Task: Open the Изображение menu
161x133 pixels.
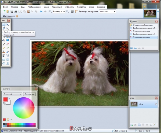Action: click(x=34, y=7)
